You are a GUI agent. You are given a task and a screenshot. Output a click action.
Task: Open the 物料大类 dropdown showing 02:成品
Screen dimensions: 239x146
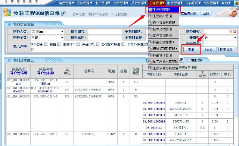tap(47, 32)
